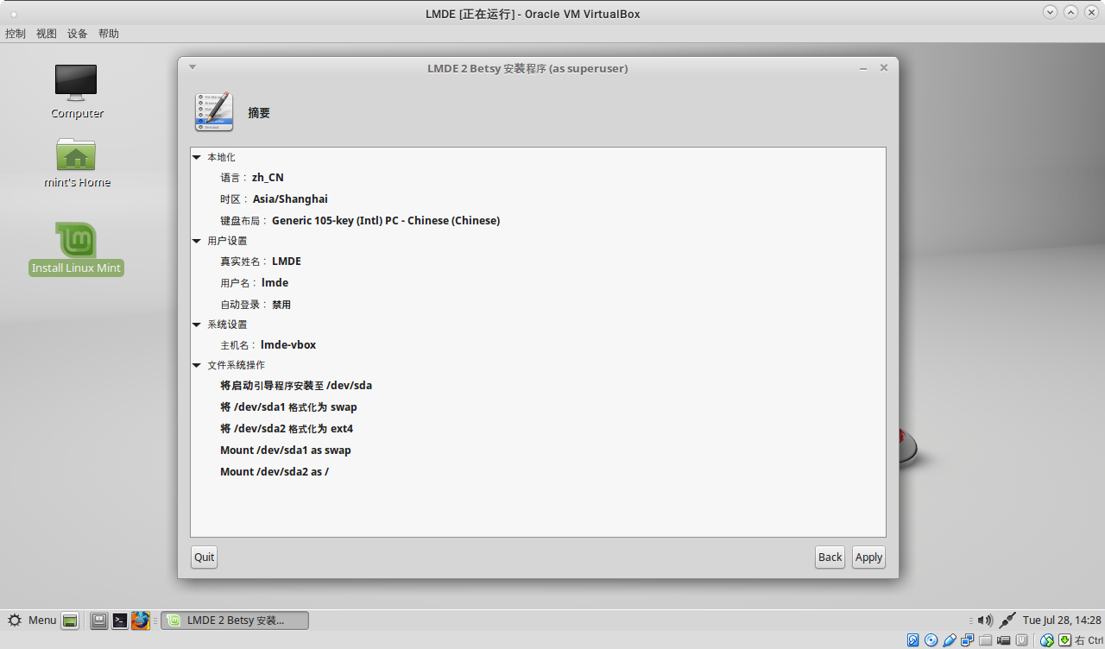Screen dimensions: 1105x649
Task: Open the Menu launcher in the panel
Action: [32, 621]
